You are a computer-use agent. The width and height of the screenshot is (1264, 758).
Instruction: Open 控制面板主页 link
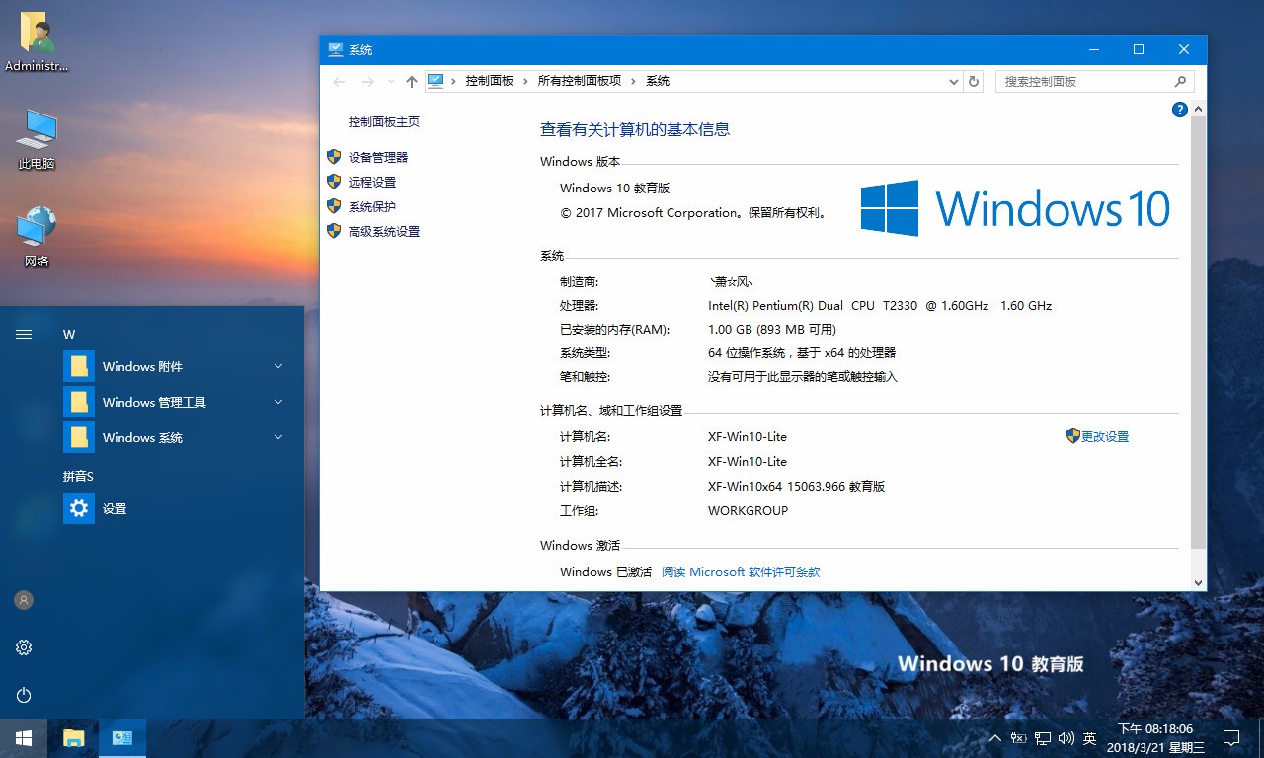[384, 121]
